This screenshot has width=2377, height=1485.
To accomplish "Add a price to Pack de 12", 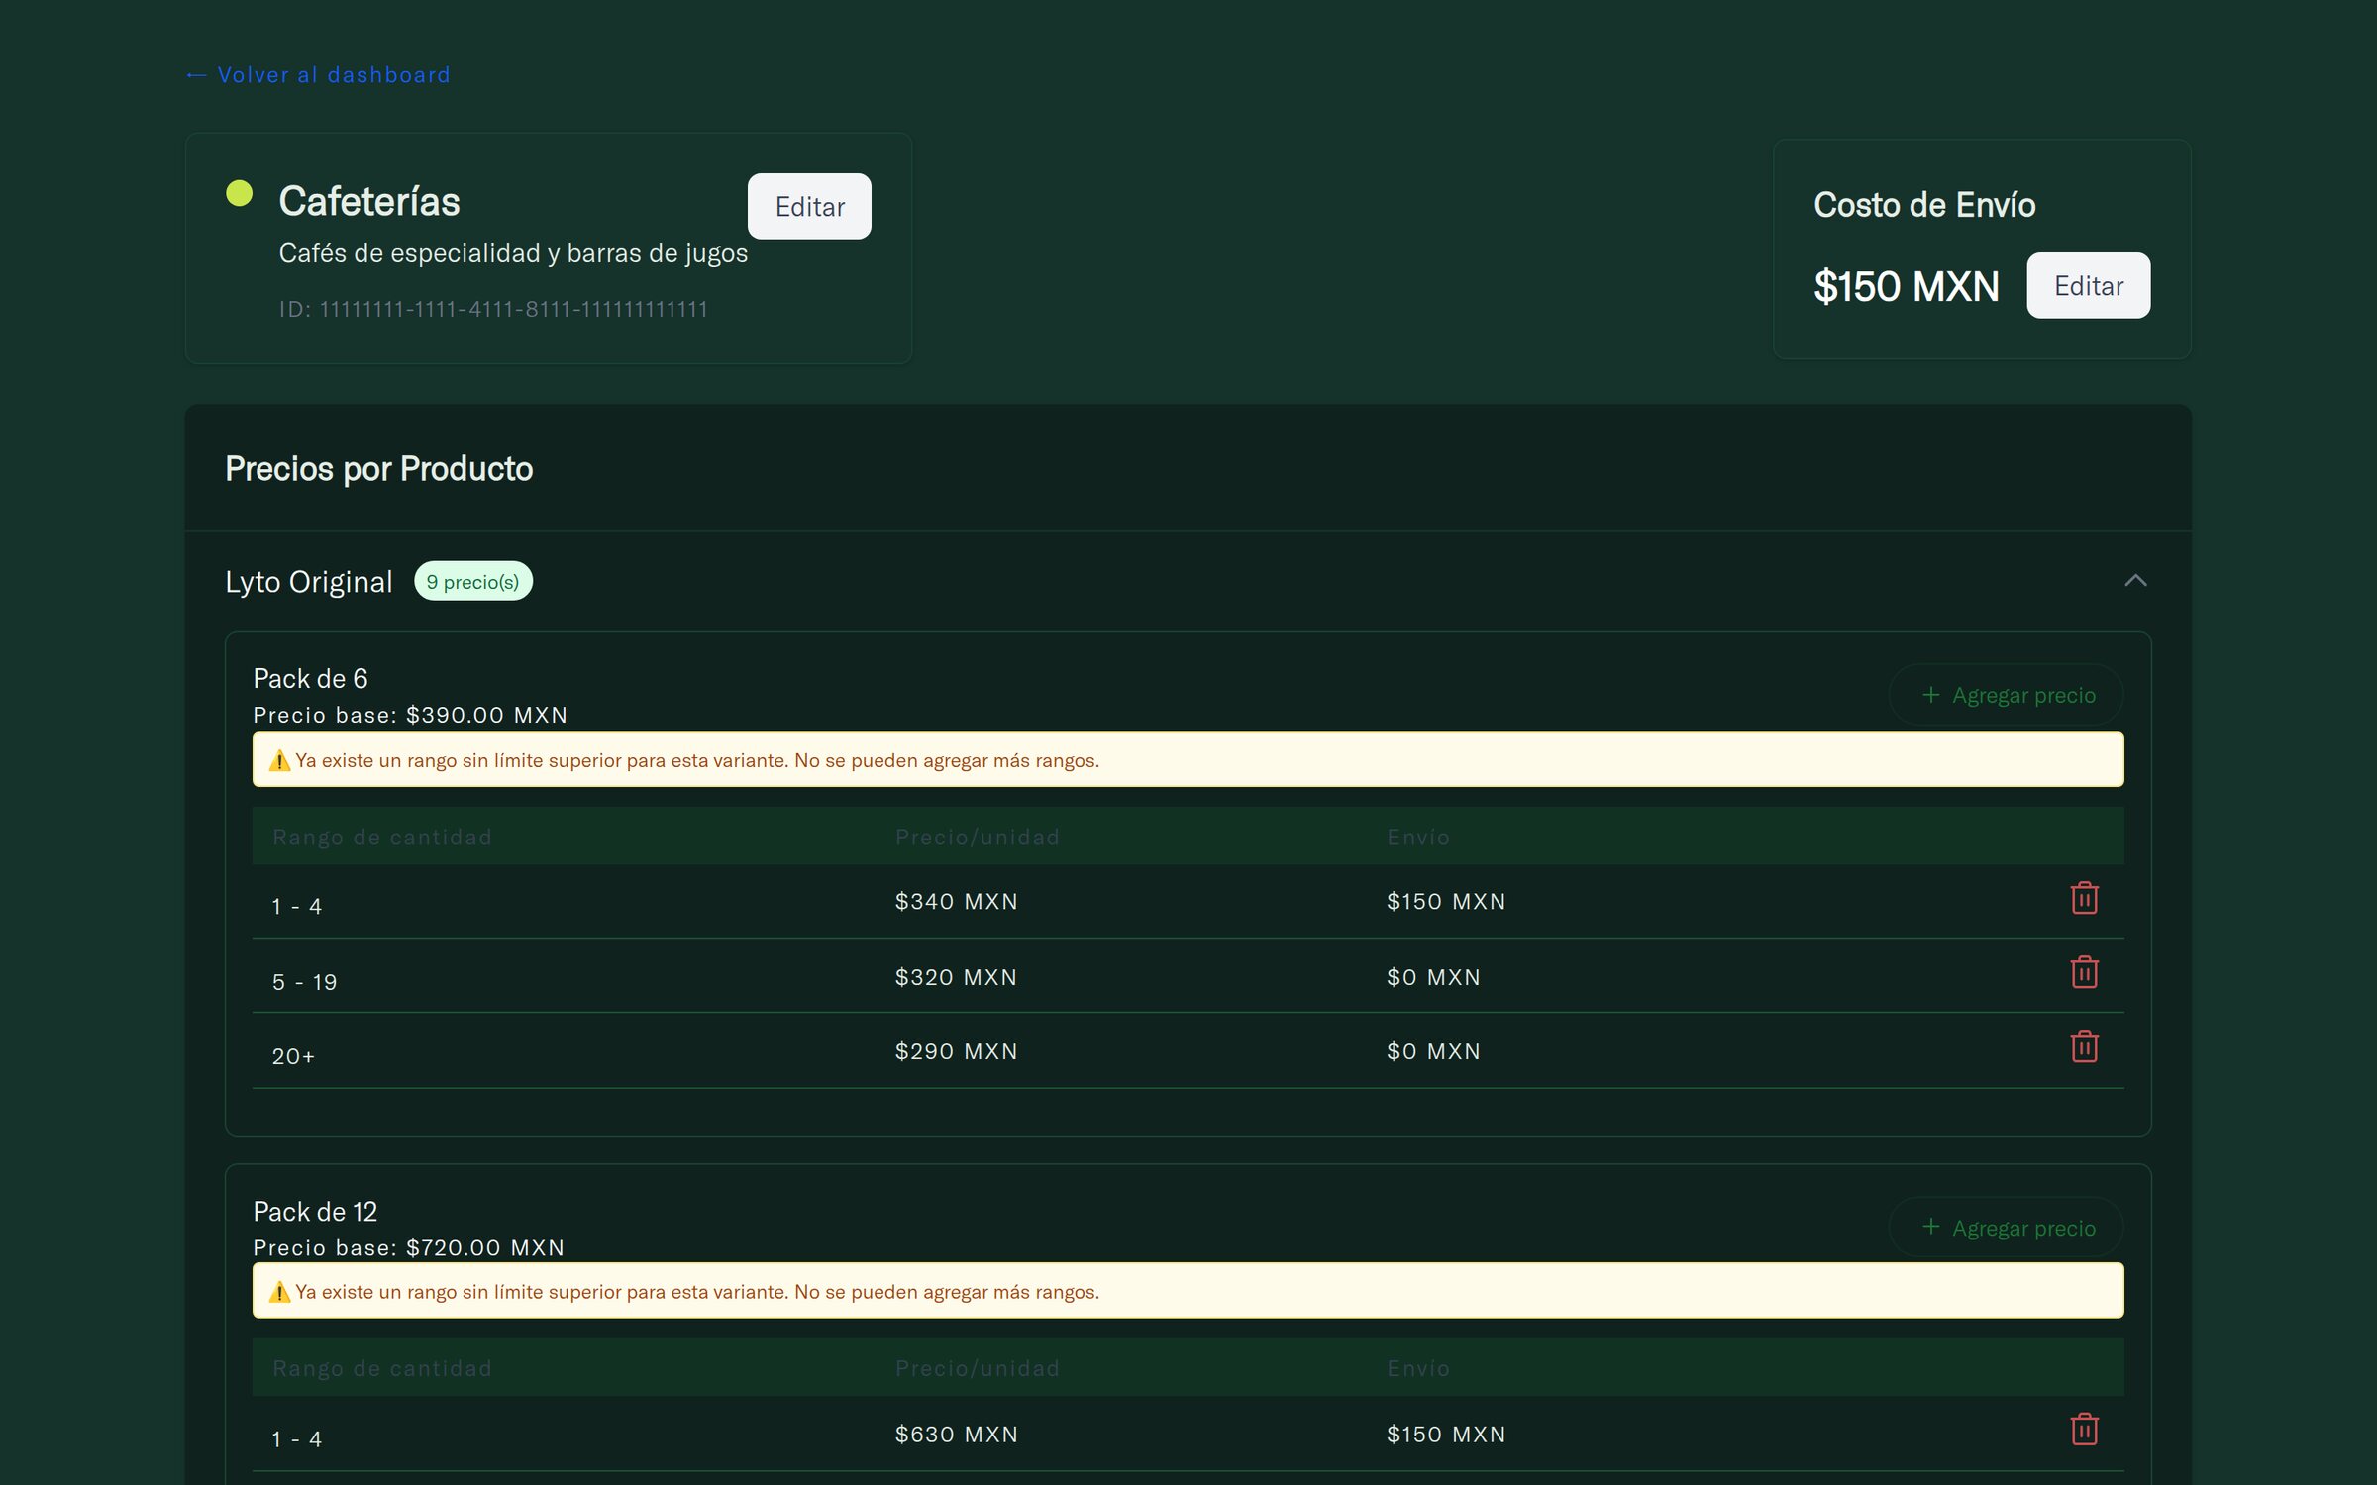I will click(2007, 1228).
